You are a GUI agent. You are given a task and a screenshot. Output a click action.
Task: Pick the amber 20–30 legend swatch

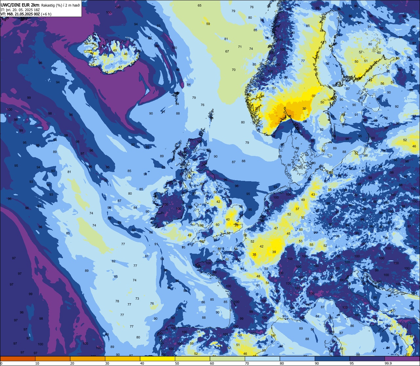88,359
